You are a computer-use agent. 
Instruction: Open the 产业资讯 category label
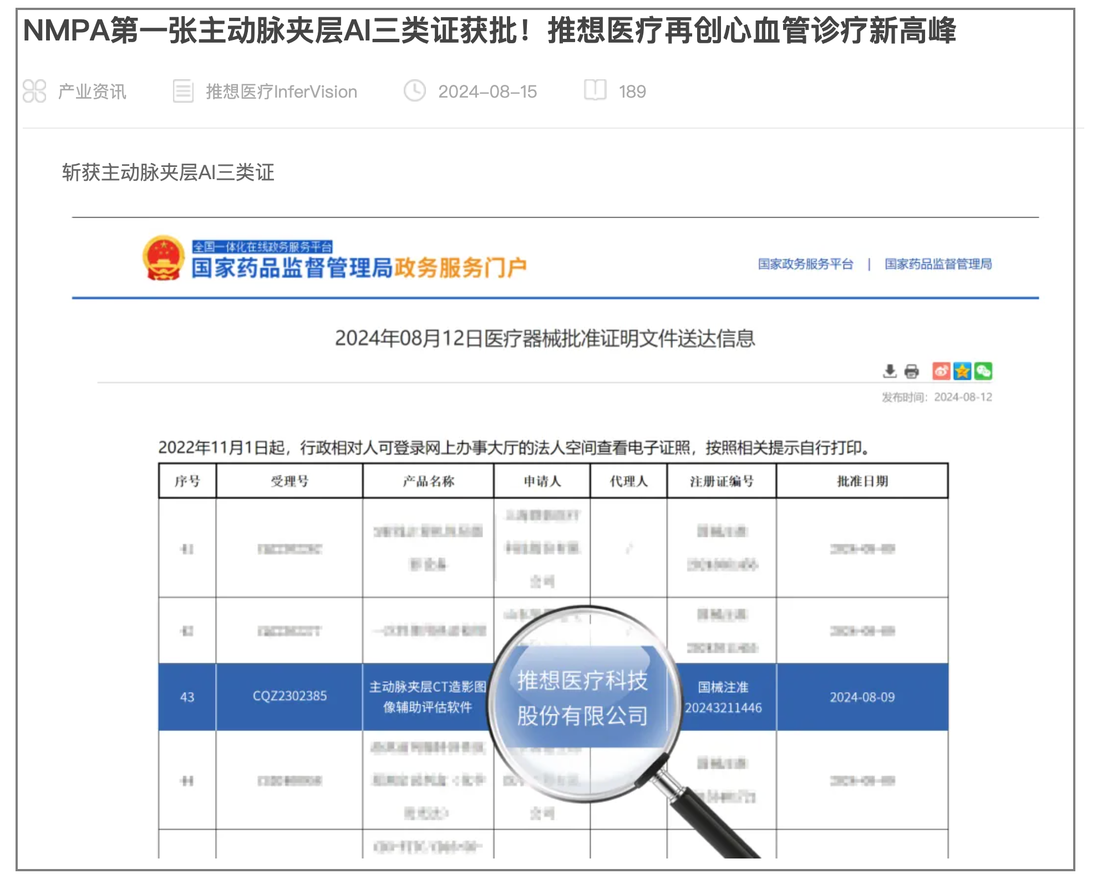tap(92, 92)
